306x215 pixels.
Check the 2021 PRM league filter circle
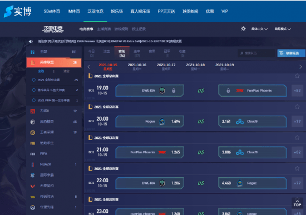(33, 100)
